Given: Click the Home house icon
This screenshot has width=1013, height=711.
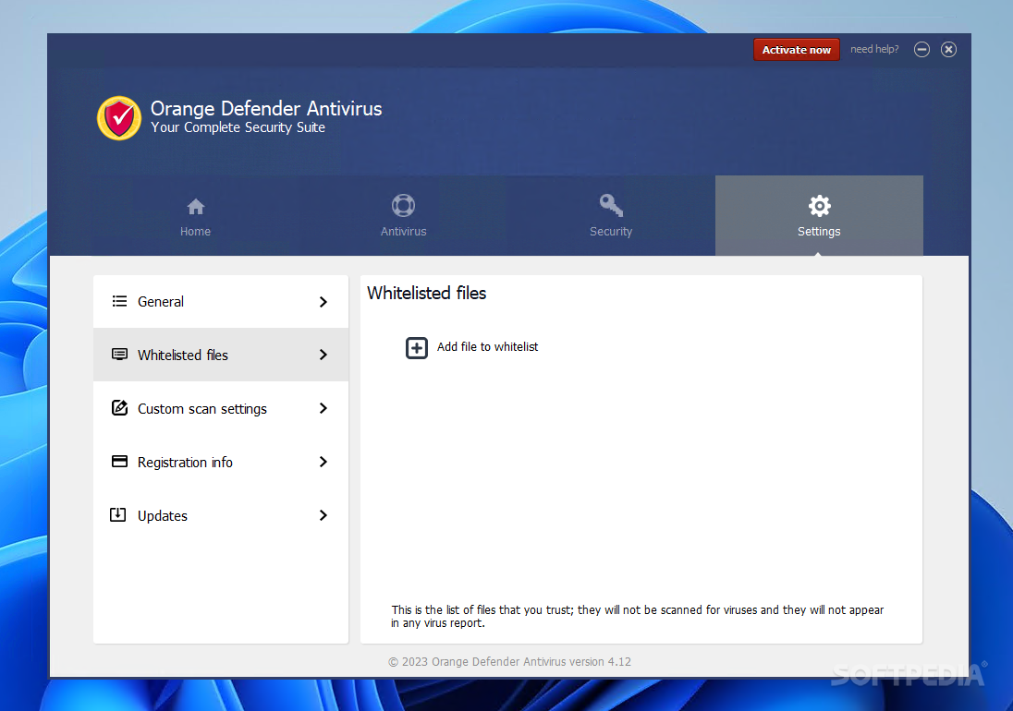Looking at the screenshot, I should [196, 207].
